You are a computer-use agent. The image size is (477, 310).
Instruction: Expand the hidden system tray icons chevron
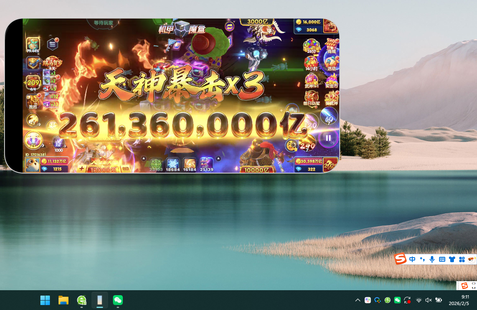(357, 300)
